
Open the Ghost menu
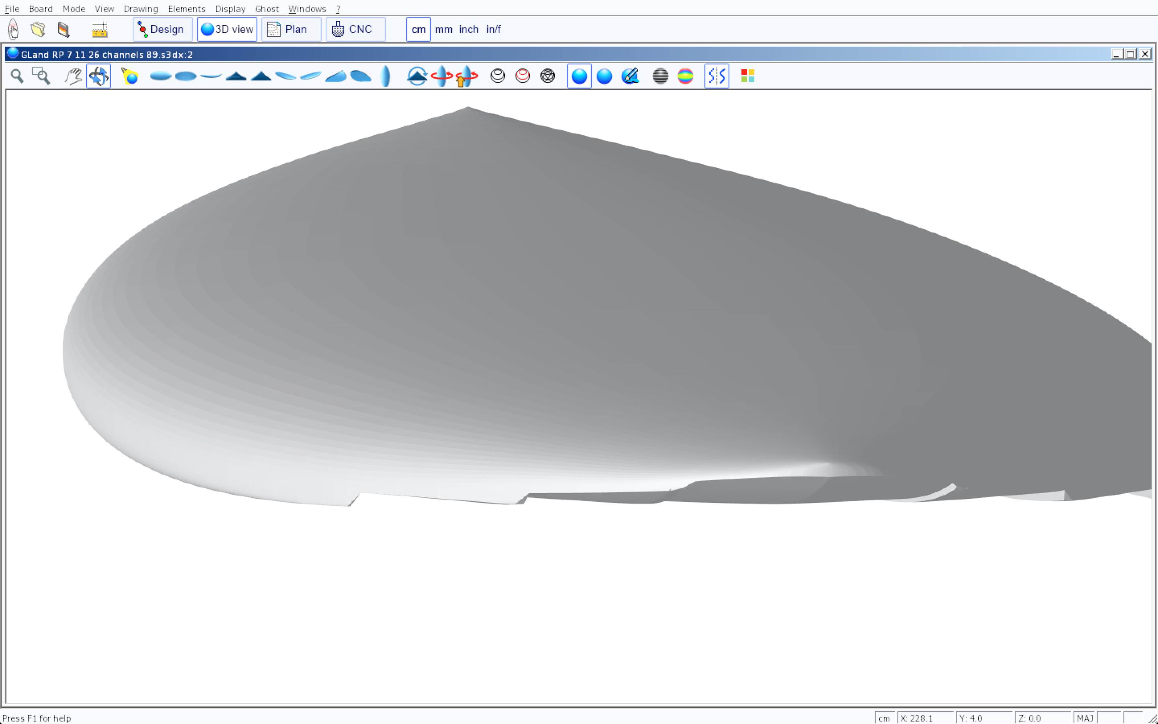pyautogui.click(x=267, y=8)
